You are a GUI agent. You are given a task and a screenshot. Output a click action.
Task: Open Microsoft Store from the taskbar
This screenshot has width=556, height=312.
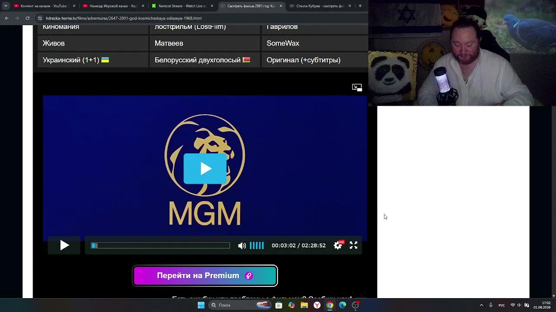pos(279,305)
